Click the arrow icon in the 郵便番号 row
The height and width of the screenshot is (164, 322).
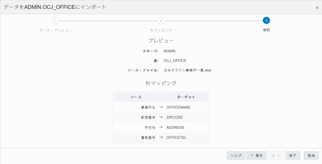(161, 117)
